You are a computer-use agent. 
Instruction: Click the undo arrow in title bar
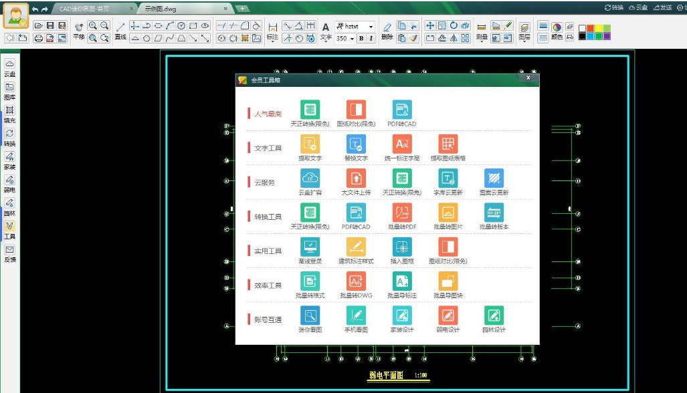coord(35,9)
